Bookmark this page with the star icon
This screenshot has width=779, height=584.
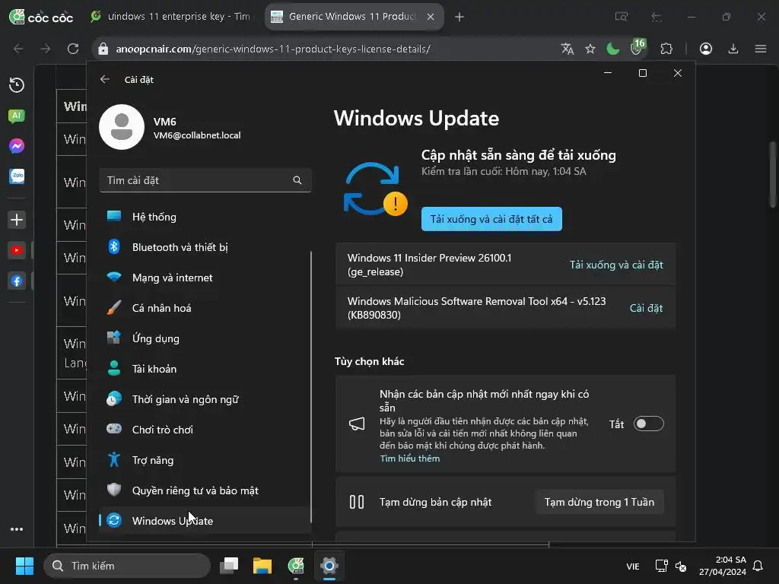[590, 49]
